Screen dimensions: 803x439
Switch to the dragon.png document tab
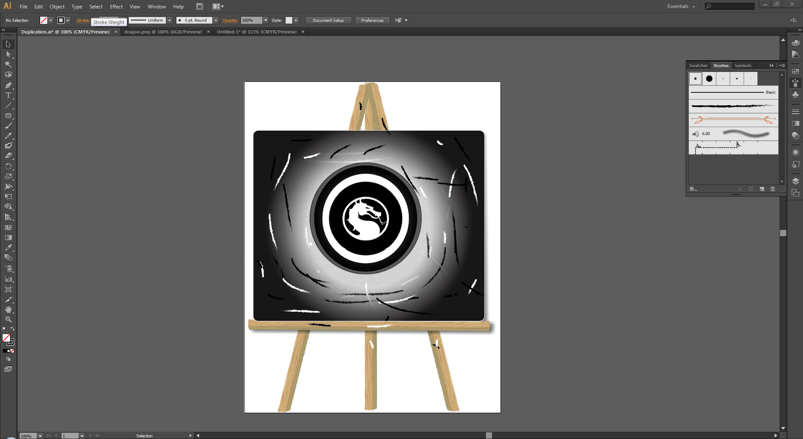coord(163,32)
